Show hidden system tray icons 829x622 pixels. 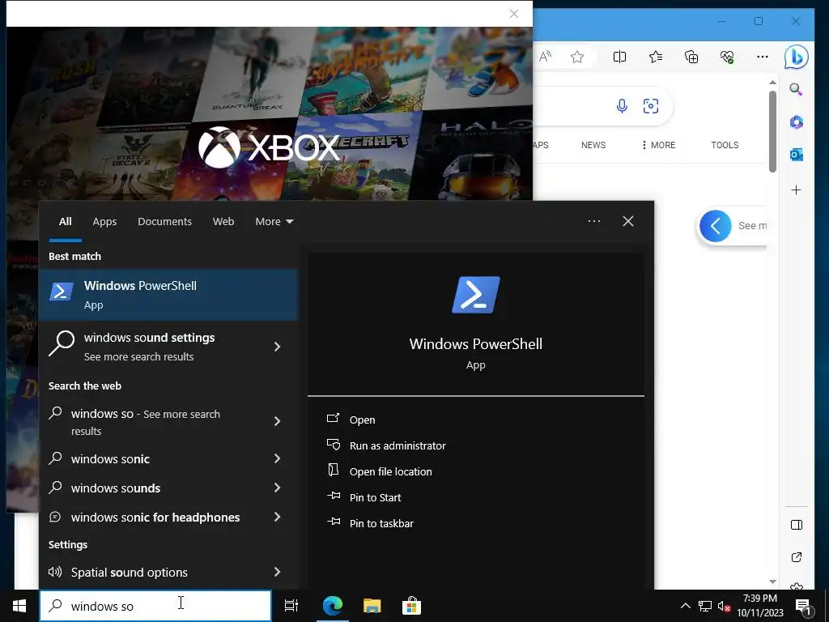coord(685,606)
